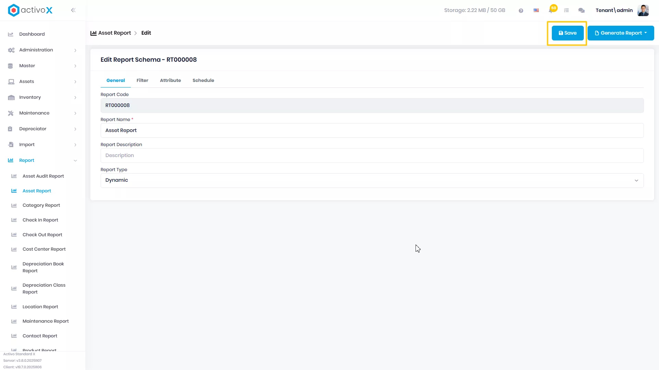Click the Edit breadcrumb text
The height and width of the screenshot is (370, 659).
click(x=146, y=33)
